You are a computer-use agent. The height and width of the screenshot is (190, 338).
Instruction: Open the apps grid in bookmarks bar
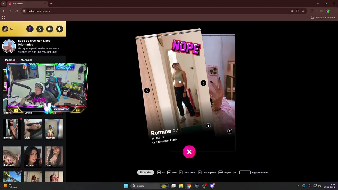(3, 18)
